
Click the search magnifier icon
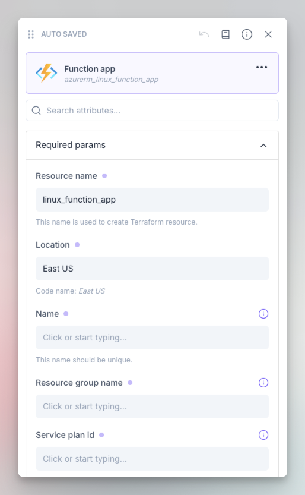click(36, 111)
